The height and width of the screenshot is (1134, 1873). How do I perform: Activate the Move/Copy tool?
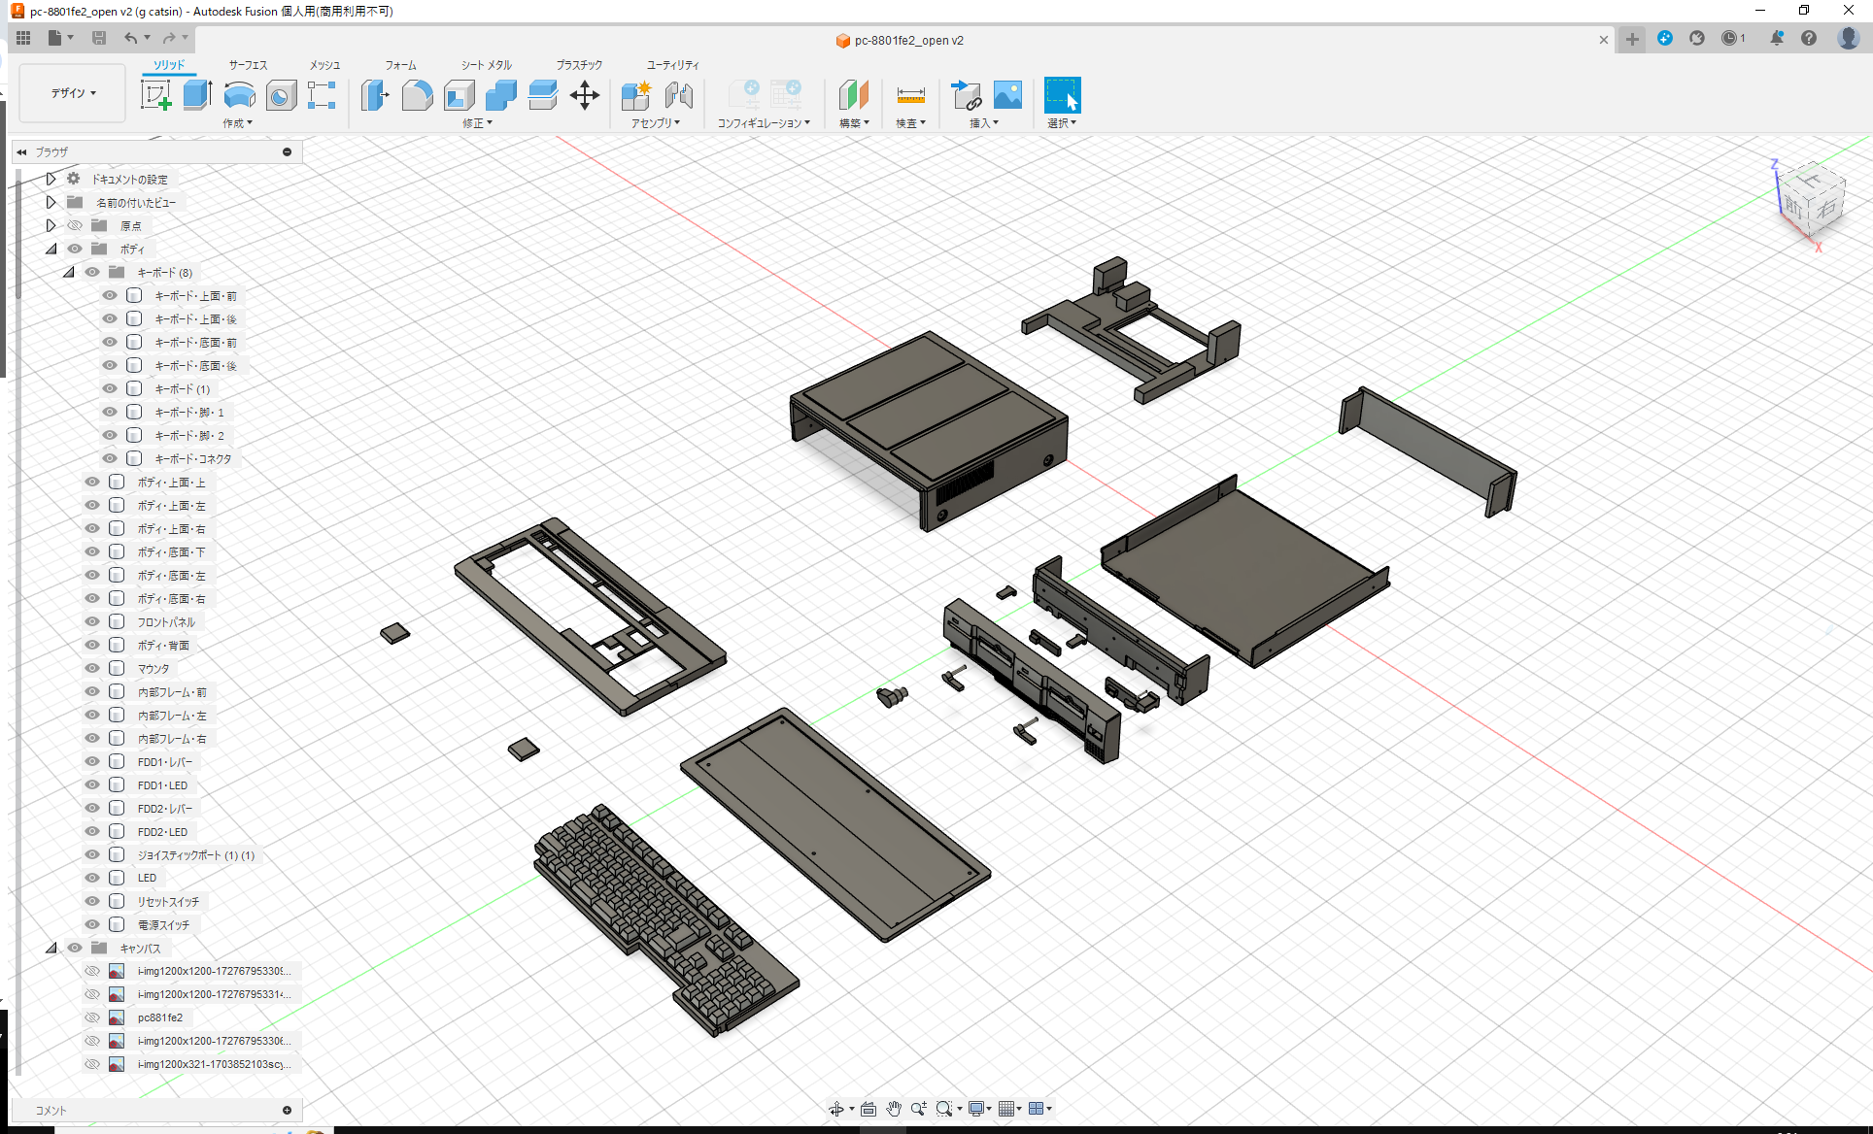[585, 94]
